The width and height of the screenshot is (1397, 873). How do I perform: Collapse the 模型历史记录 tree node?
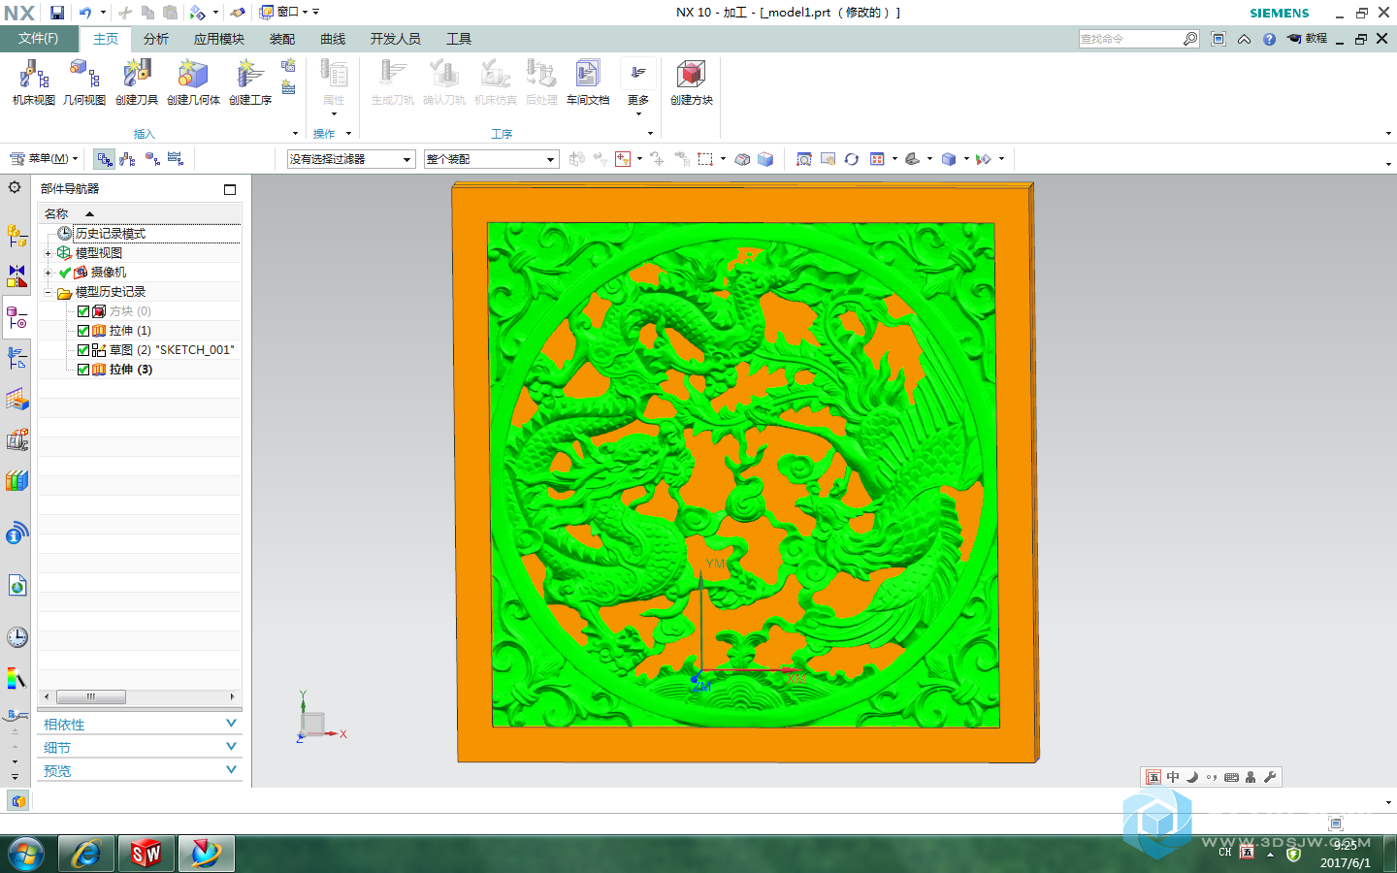[x=48, y=292]
